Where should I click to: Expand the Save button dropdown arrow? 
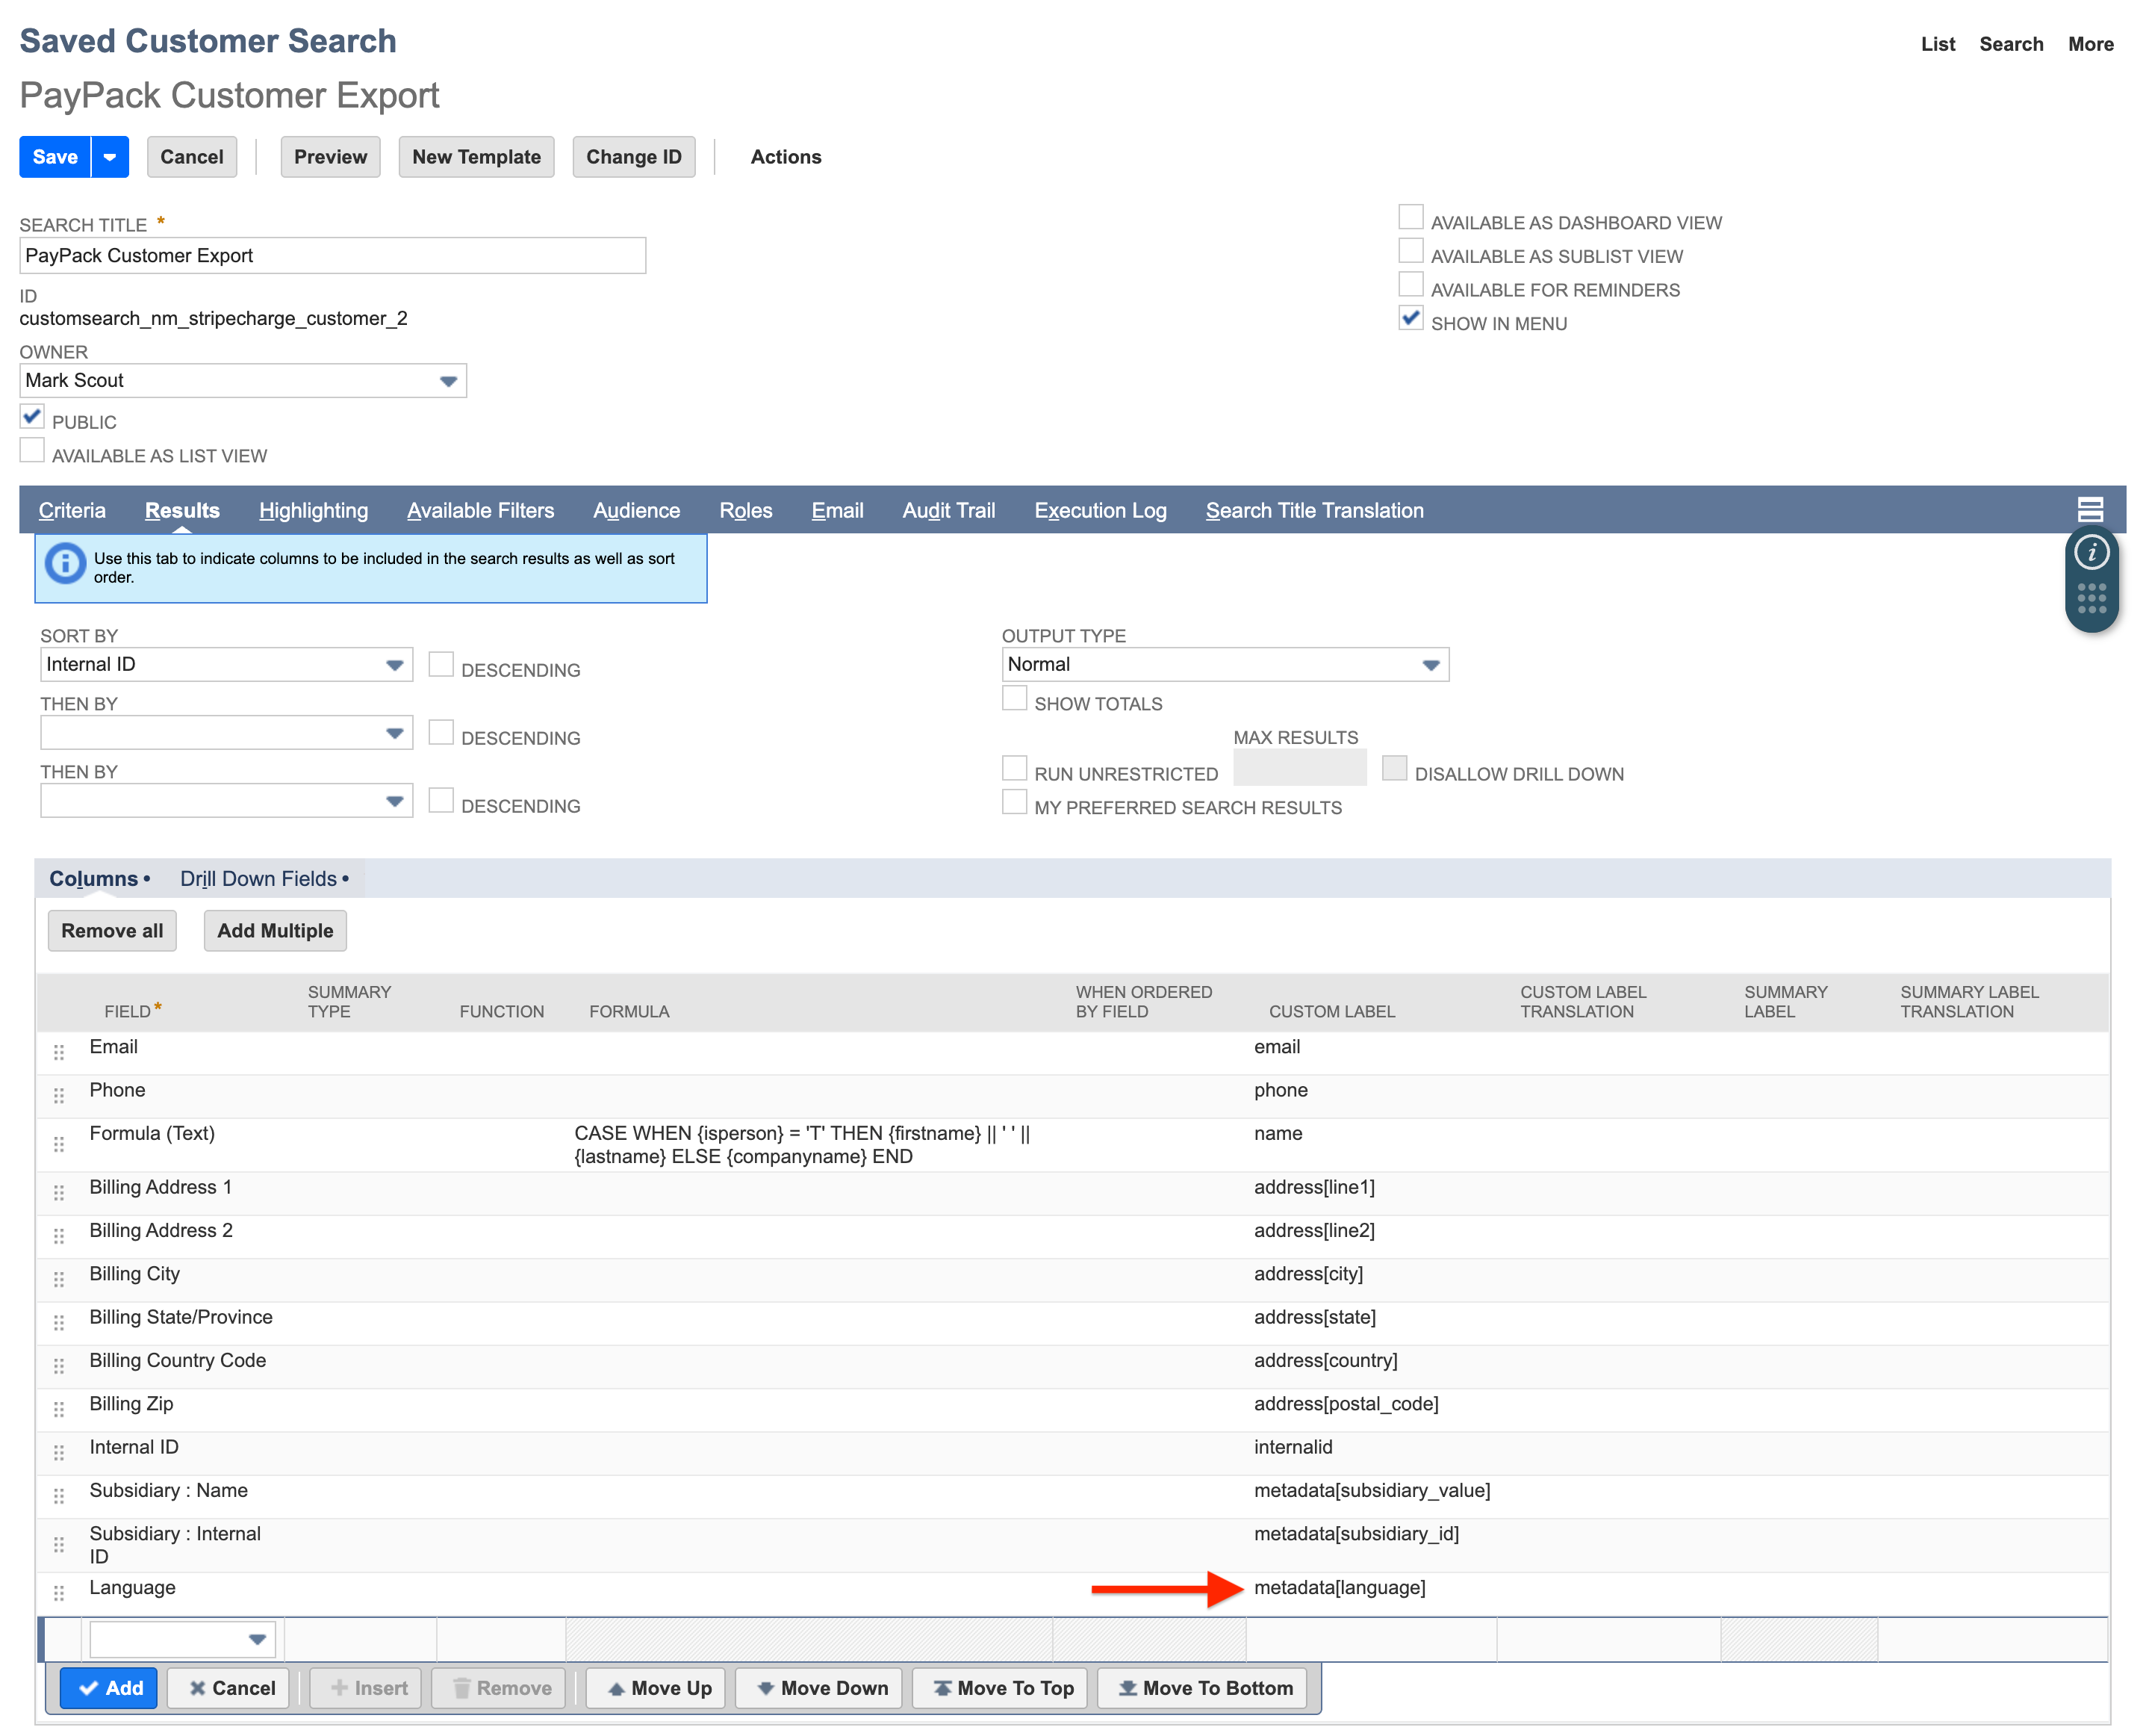[109, 156]
